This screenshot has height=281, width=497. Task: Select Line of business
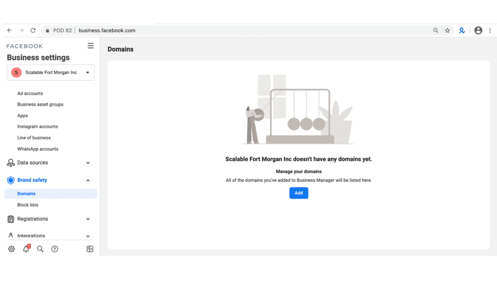(34, 138)
